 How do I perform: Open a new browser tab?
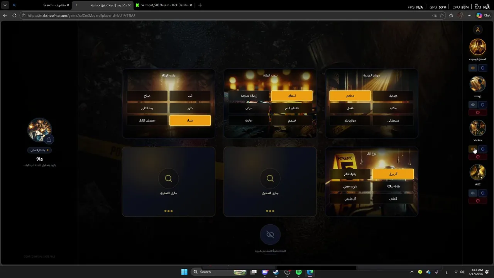coord(200,5)
